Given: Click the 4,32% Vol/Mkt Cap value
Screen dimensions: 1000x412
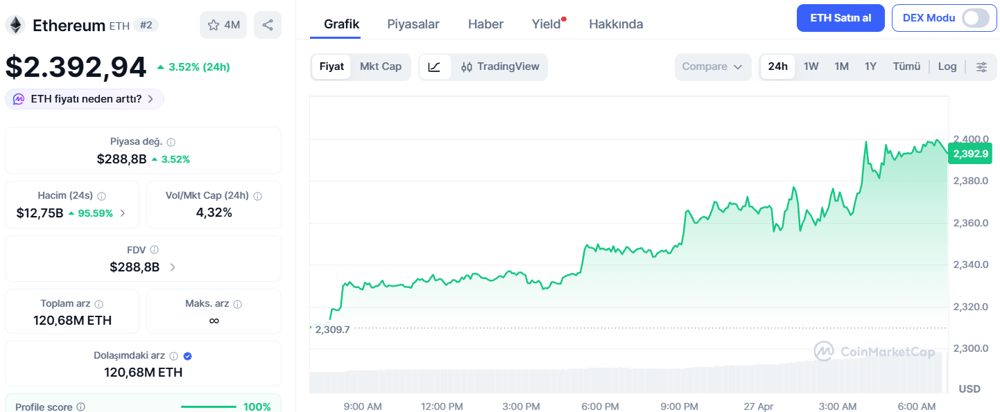Looking at the screenshot, I should (x=214, y=213).
